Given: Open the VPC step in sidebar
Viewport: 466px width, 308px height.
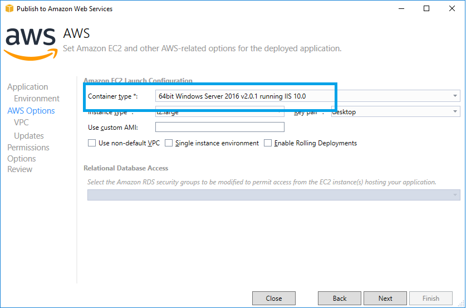Looking at the screenshot, I should [21, 123].
